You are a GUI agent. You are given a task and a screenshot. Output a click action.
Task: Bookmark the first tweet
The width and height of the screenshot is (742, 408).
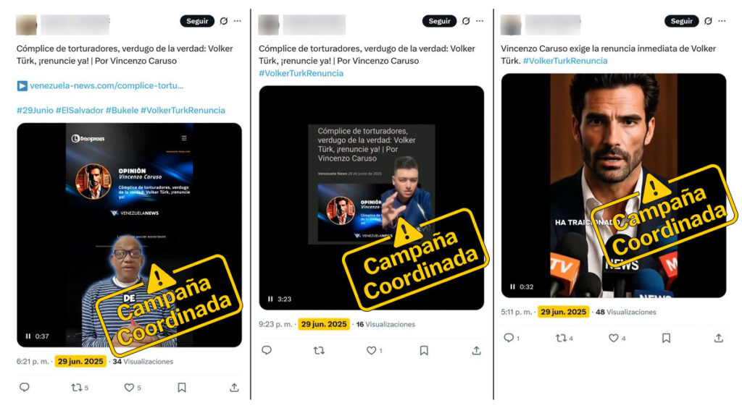[182, 388]
